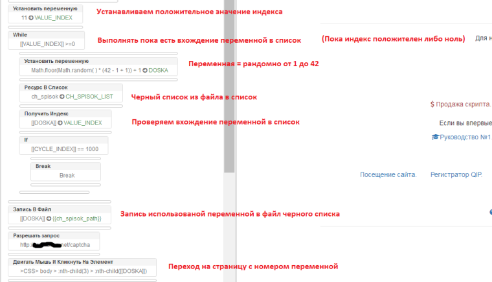
Task: Open the 'Руководство №1' link
Action: 465,137
